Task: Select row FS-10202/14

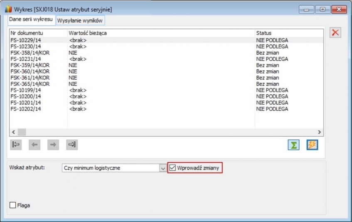Action: click(166, 109)
